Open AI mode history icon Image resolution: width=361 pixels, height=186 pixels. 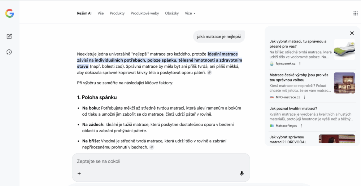click(x=9, y=52)
